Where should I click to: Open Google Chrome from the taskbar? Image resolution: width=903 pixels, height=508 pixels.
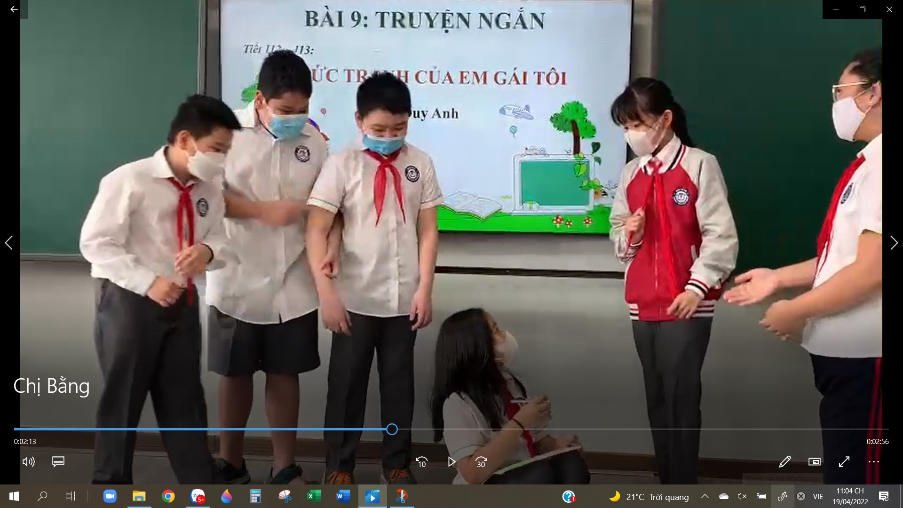tap(168, 496)
